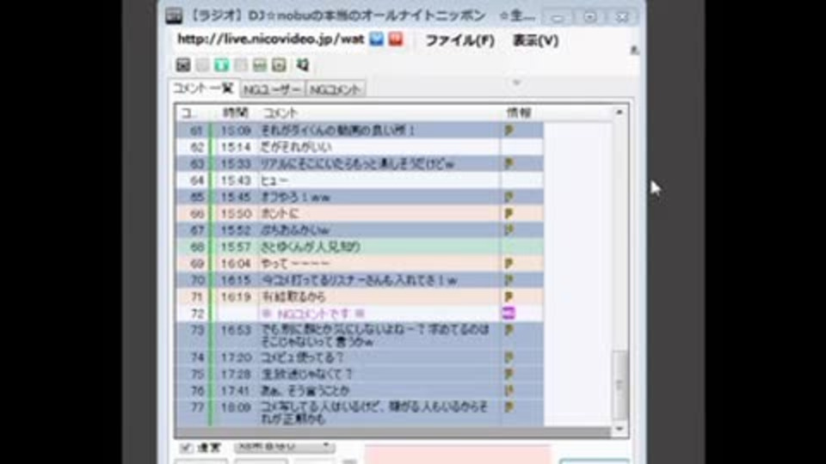
Task: Click the time 16:15 in row 70
Action: coord(236,280)
